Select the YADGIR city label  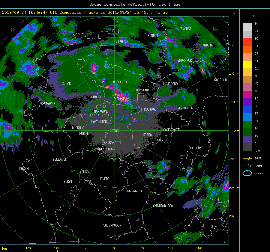click(x=208, y=45)
